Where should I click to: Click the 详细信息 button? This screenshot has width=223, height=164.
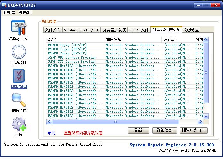point(165,130)
